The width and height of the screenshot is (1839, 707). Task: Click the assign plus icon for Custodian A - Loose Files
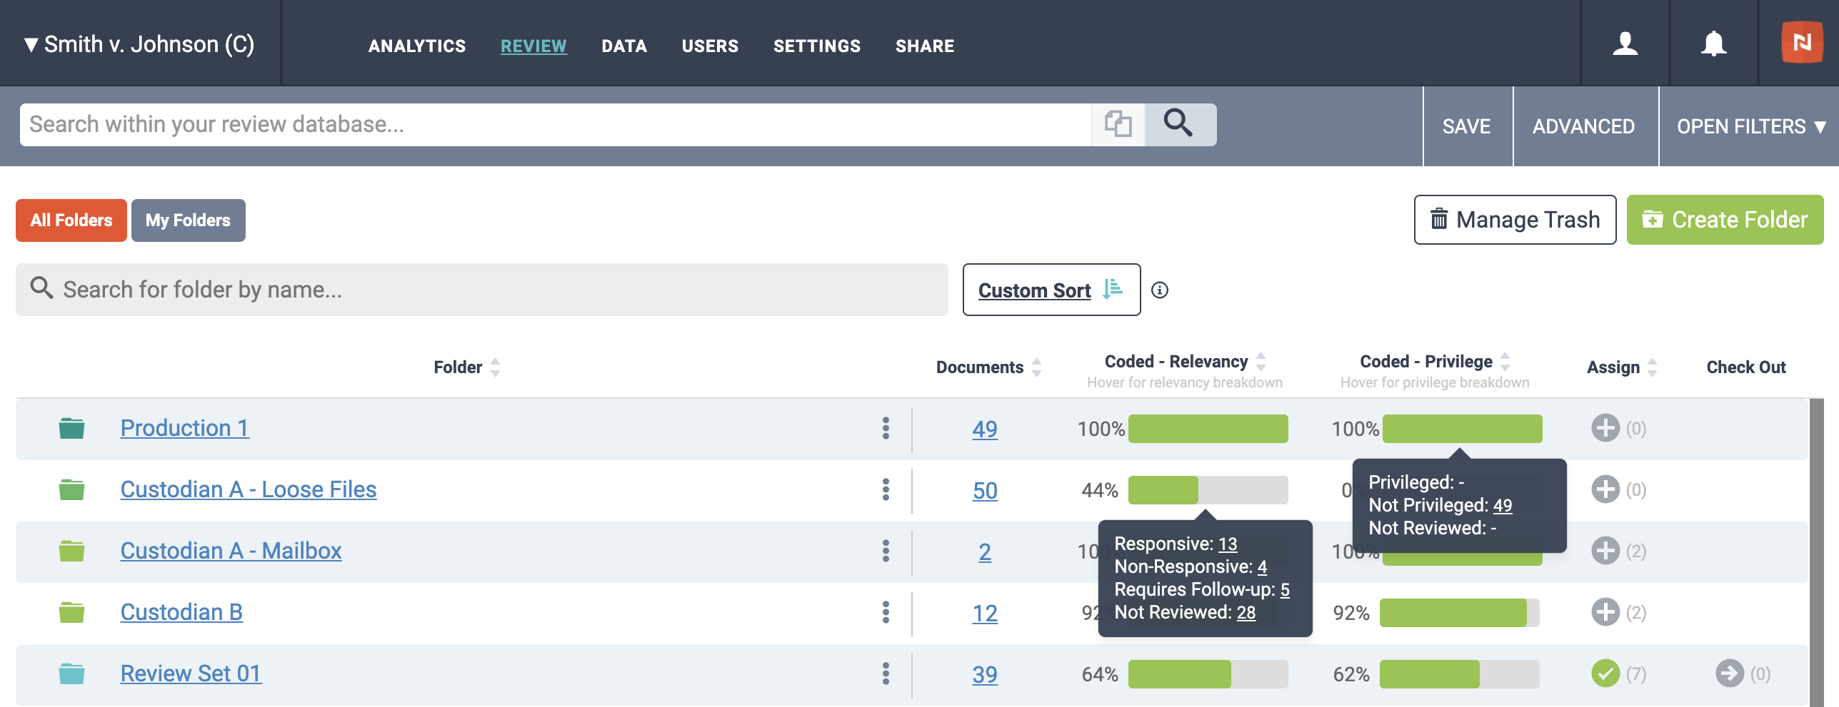pos(1605,489)
